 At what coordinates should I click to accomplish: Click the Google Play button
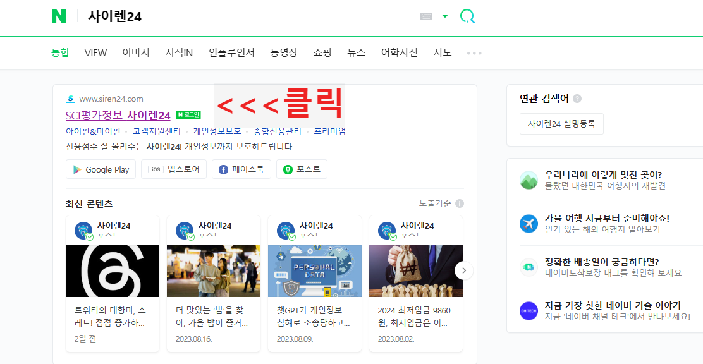[x=101, y=169]
